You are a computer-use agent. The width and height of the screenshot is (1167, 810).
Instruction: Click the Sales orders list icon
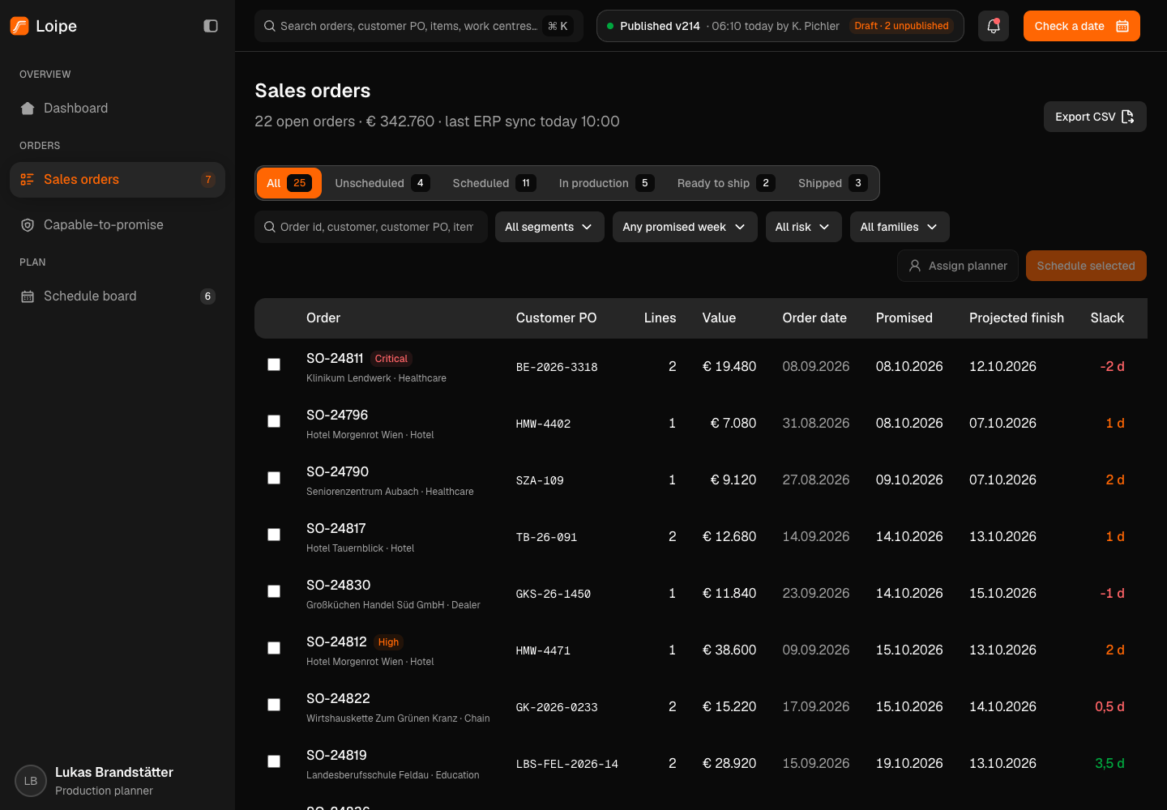point(28,180)
